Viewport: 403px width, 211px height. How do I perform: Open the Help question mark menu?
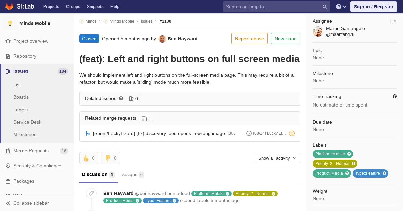pyautogui.click(x=341, y=7)
